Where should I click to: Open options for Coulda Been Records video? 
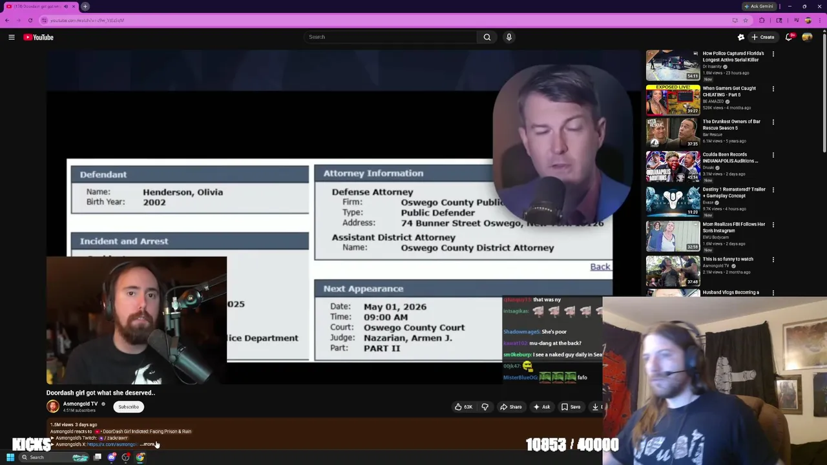click(x=773, y=156)
